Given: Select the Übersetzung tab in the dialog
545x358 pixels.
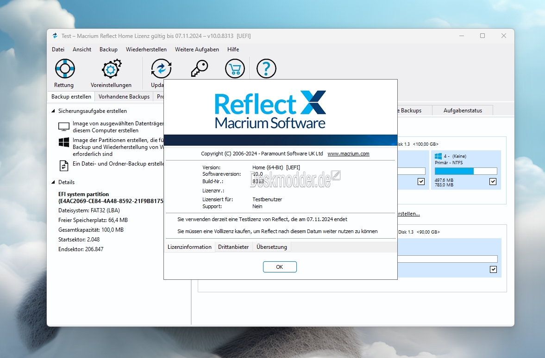Looking at the screenshot, I should pos(272,247).
